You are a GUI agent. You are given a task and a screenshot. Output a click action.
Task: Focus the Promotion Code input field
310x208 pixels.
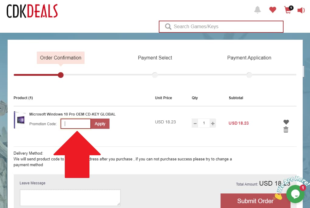75,124
